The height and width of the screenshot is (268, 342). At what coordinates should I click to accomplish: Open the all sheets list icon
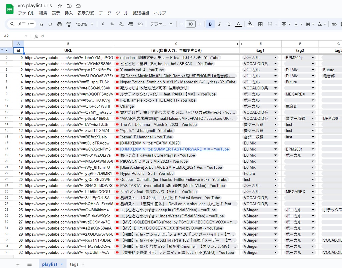pyautogui.click(x=29, y=264)
